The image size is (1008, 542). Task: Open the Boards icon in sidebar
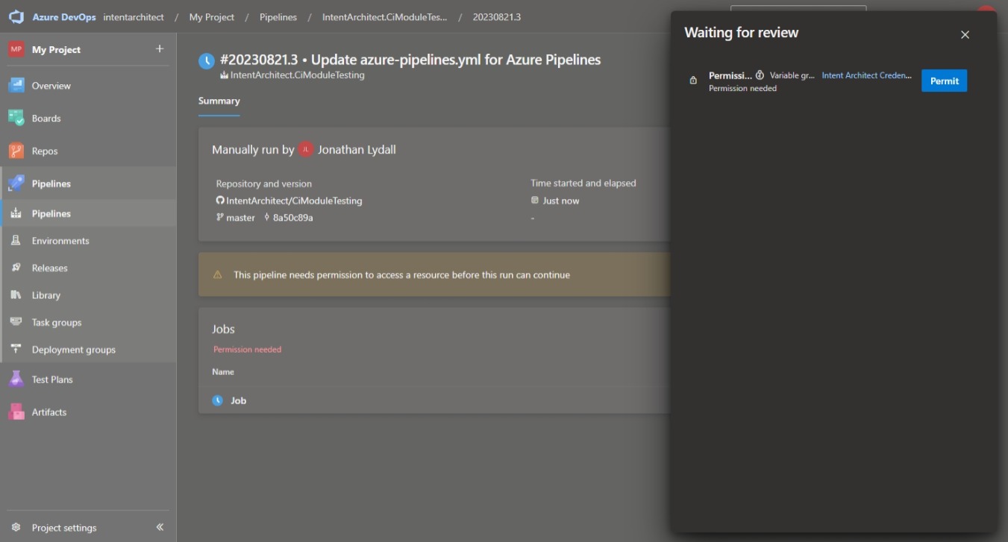coord(16,118)
